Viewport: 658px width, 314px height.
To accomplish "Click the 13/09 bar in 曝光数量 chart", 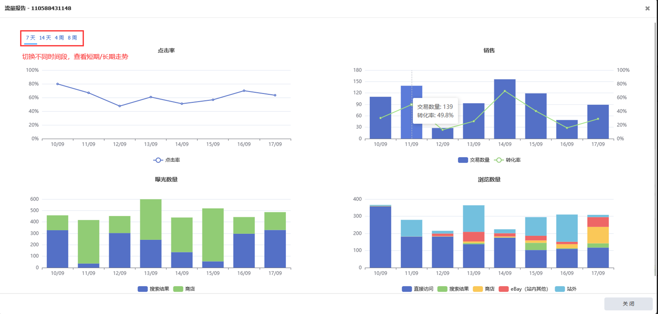I will coord(151,234).
